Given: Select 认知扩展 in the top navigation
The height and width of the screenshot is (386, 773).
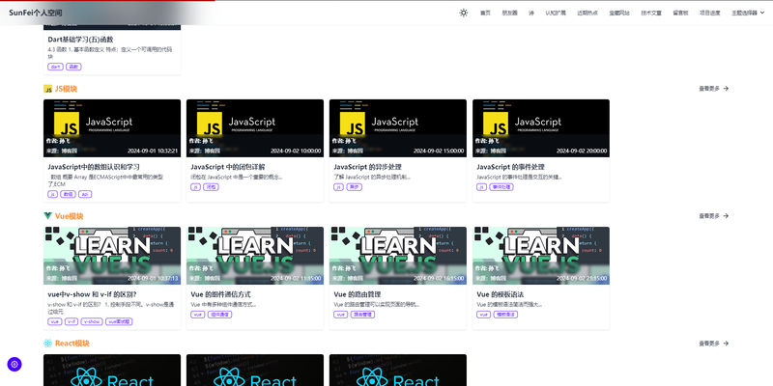Looking at the screenshot, I should (556, 13).
